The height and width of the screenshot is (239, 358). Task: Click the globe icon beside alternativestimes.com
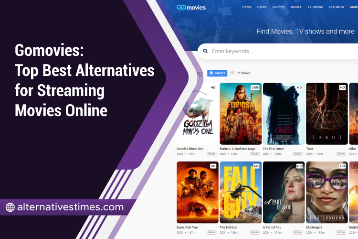pos(10,207)
